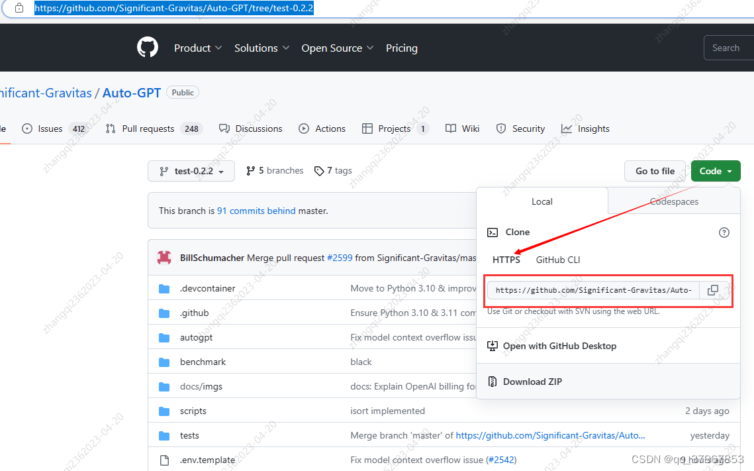Click the .env.template file icon
This screenshot has width=754, height=471.
pyautogui.click(x=164, y=460)
